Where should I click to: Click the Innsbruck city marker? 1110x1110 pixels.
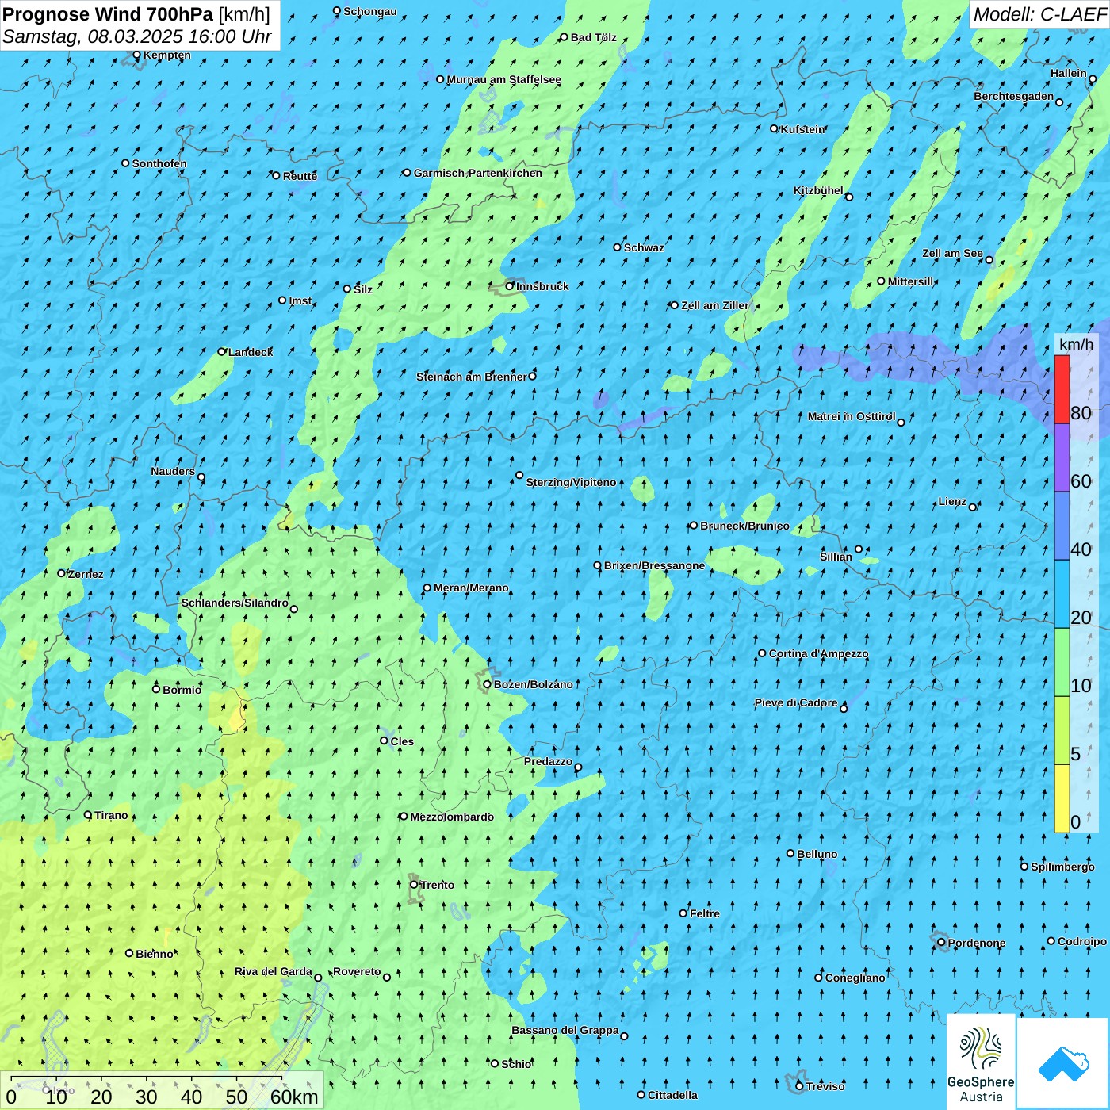coord(510,286)
